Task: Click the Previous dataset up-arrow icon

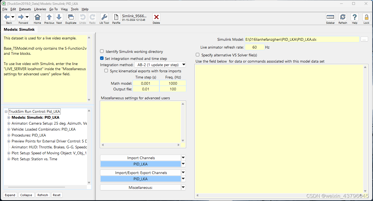Action: (x=49, y=17)
